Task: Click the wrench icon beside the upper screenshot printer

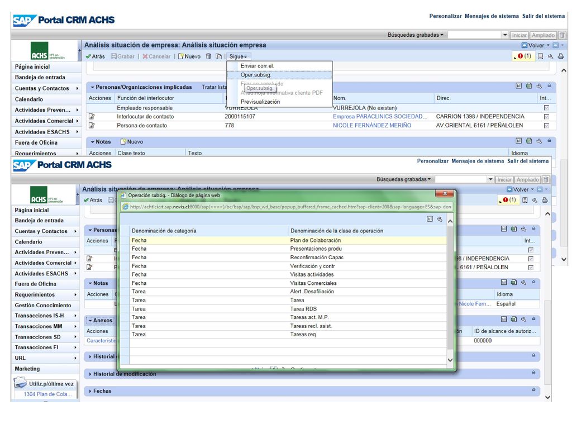Action: (550, 56)
